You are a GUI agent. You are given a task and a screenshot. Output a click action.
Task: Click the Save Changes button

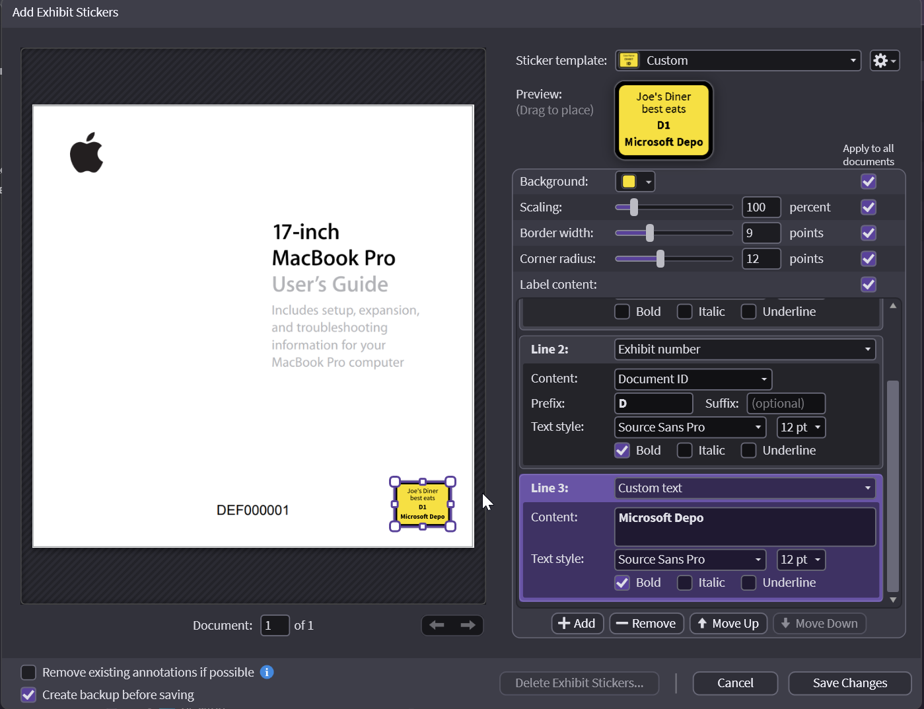849,683
